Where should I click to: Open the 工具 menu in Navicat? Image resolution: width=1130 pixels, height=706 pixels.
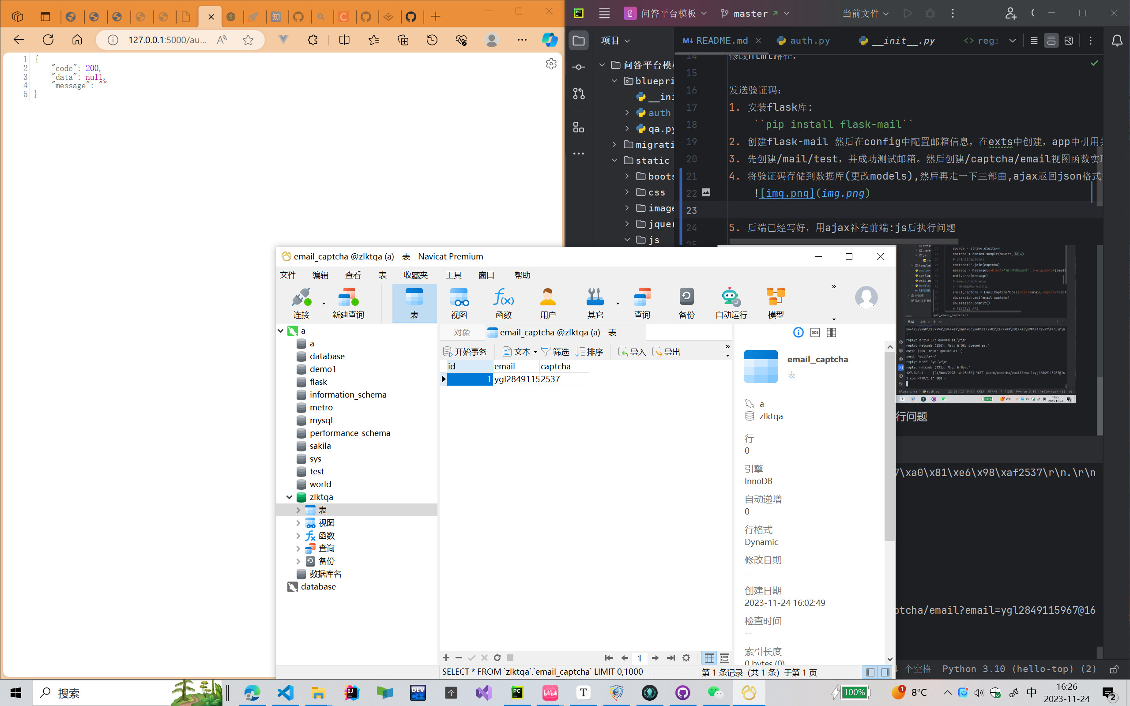pyautogui.click(x=453, y=275)
